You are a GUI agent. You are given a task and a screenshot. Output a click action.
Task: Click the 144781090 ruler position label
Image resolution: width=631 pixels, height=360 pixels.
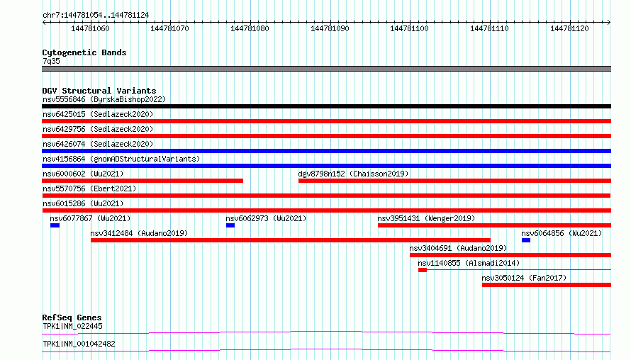[x=330, y=28]
